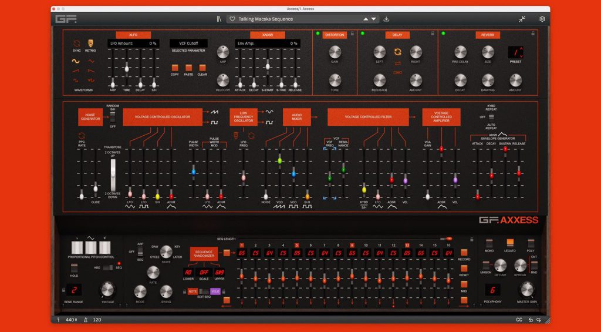Click the undo arrow in status bar
The height and width of the screenshot is (332, 601).
(531, 320)
